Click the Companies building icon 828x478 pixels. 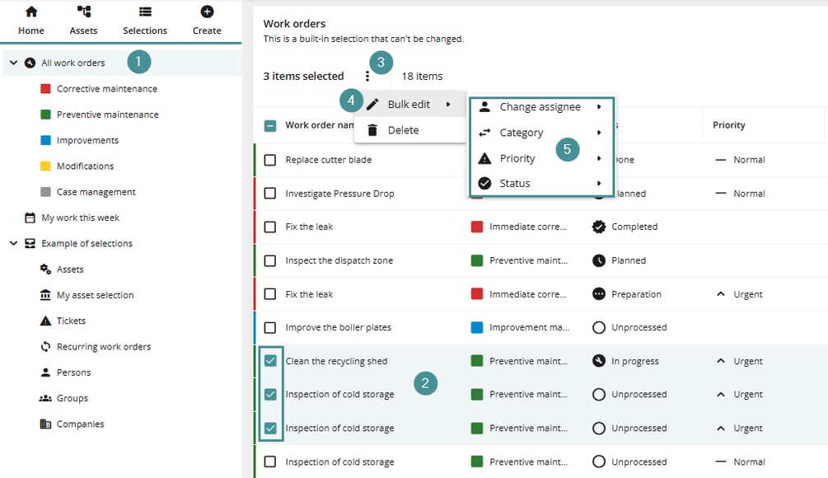(x=46, y=424)
